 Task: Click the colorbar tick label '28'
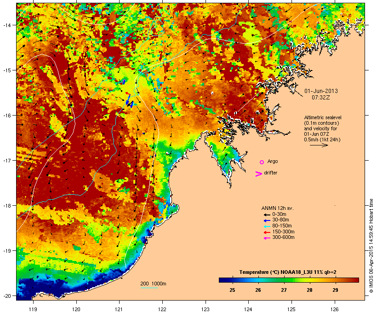pyautogui.click(x=310, y=290)
